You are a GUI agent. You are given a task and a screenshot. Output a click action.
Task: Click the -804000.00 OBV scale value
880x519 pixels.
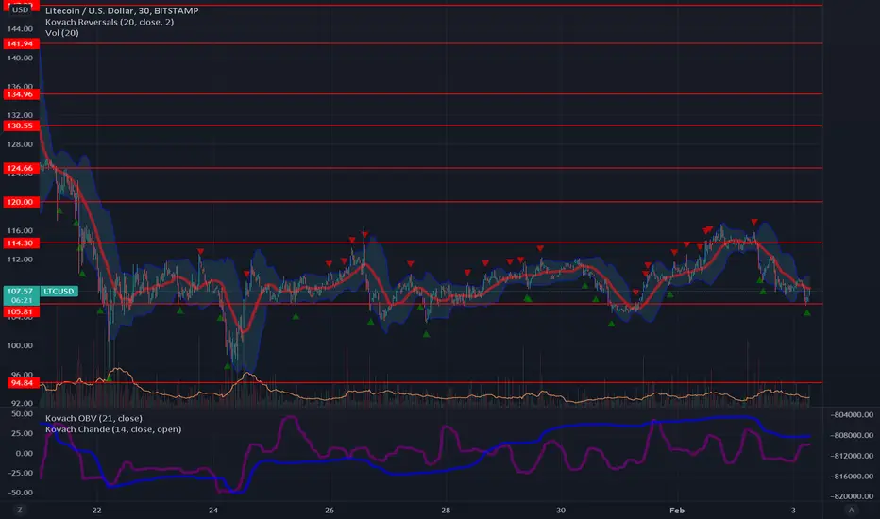pos(852,414)
